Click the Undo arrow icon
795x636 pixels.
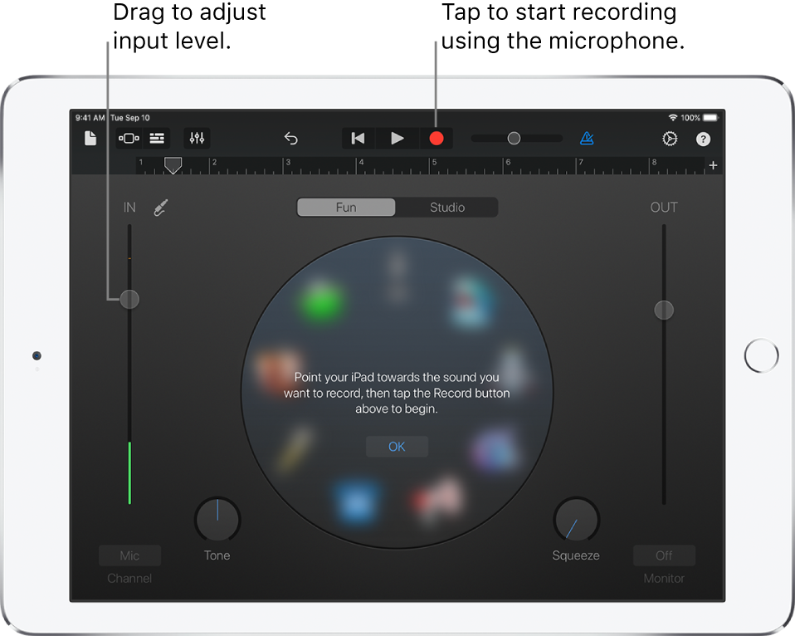pyautogui.click(x=290, y=138)
